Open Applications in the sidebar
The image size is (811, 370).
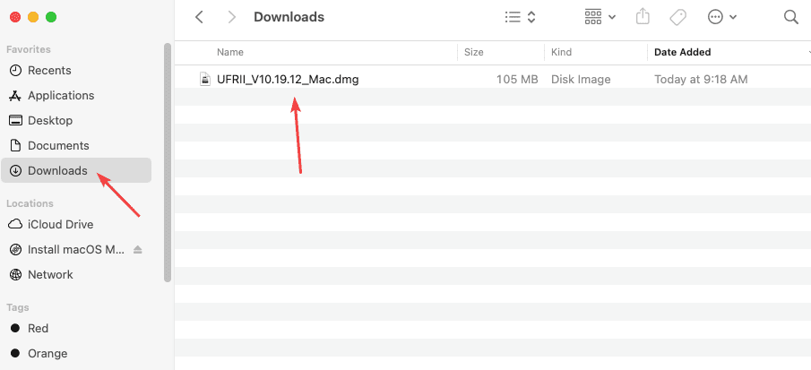(60, 95)
